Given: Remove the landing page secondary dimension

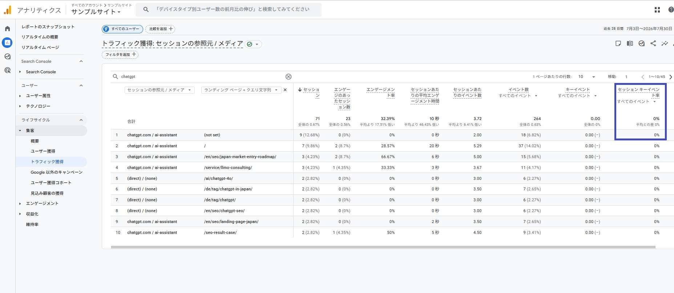Looking at the screenshot, I should (285, 90).
